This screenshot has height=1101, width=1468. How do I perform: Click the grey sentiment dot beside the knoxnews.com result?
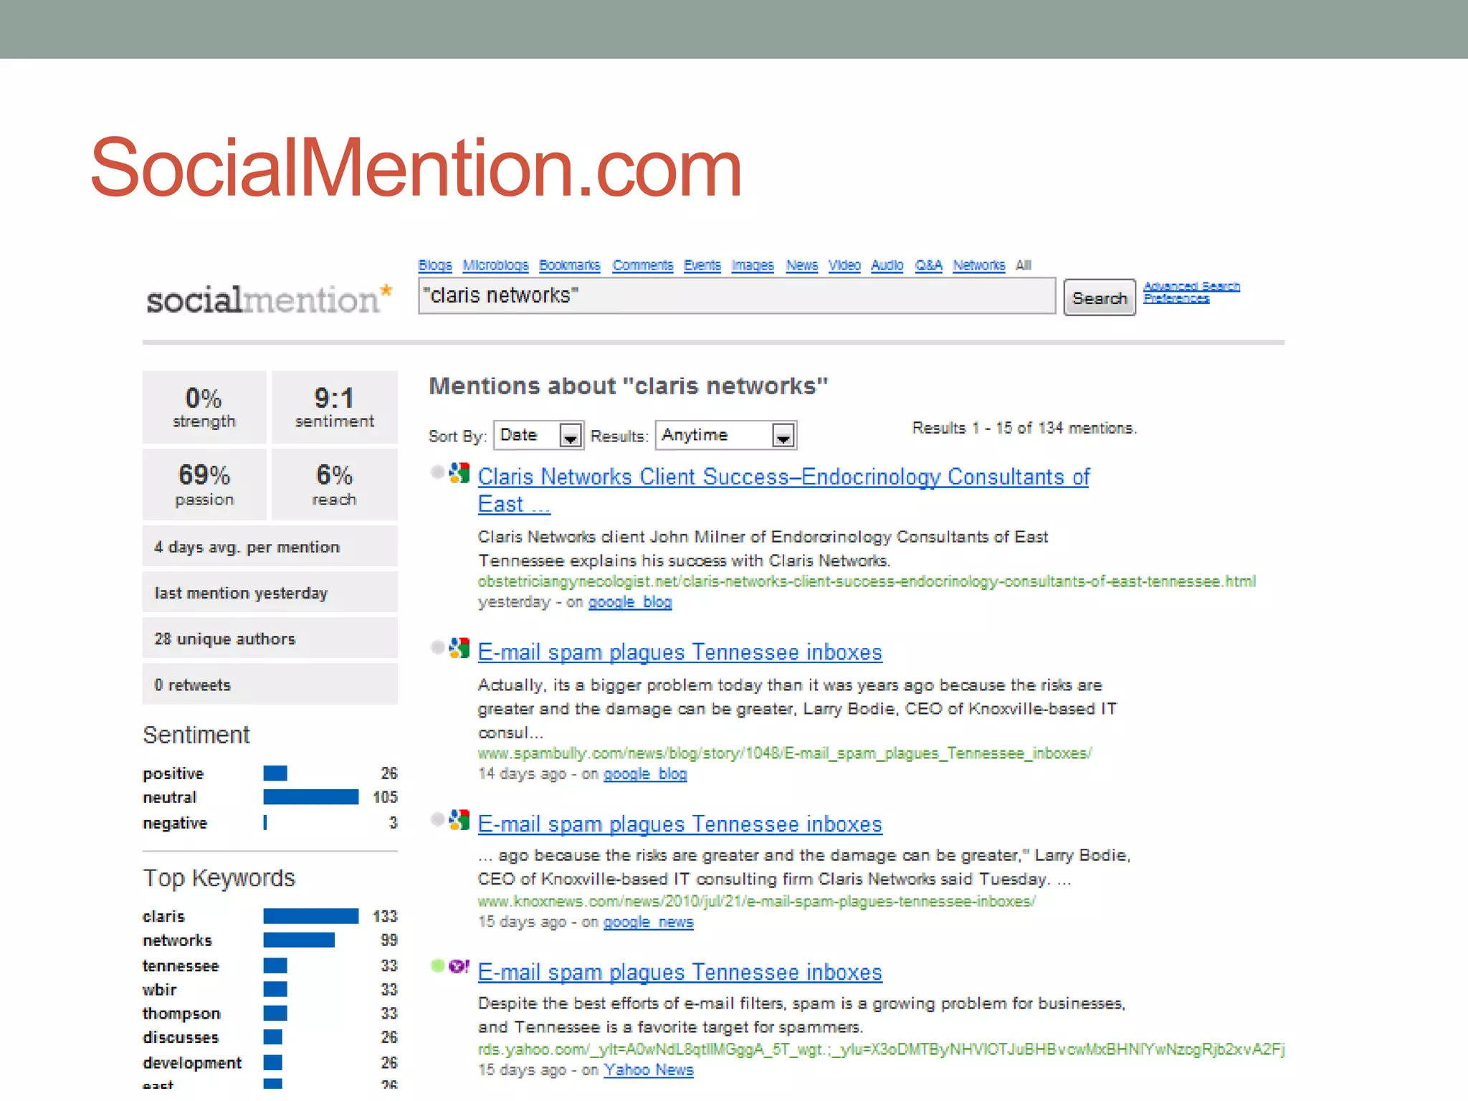[437, 819]
